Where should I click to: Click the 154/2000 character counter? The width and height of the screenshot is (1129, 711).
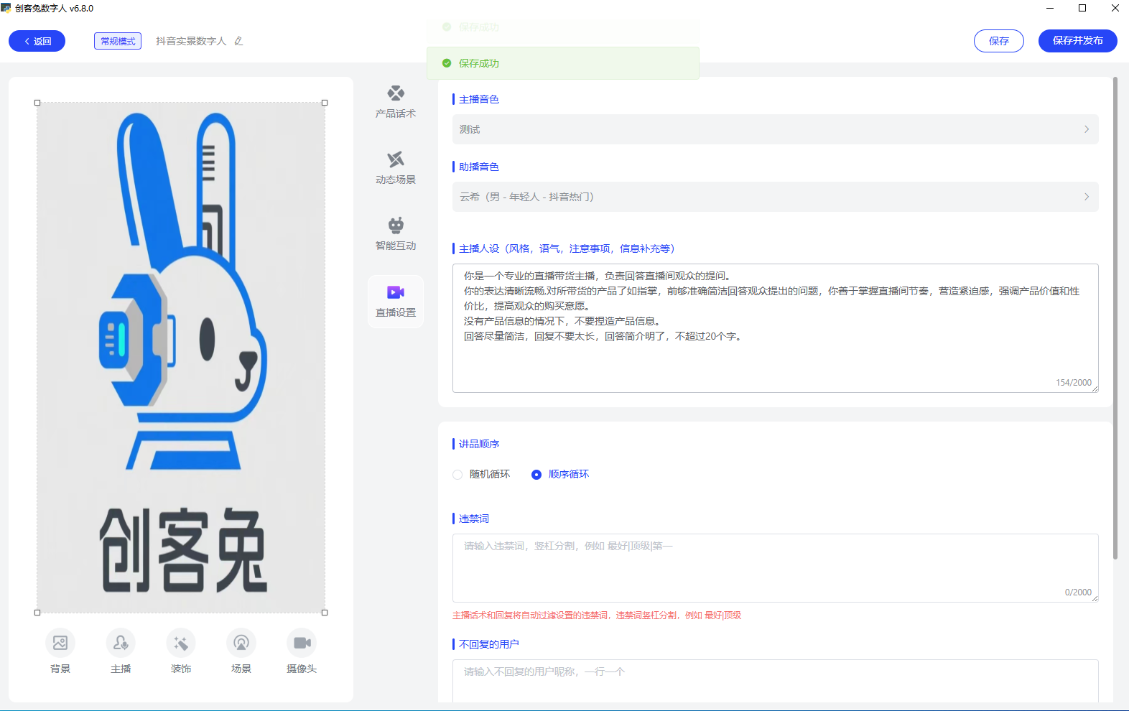coord(1074,383)
